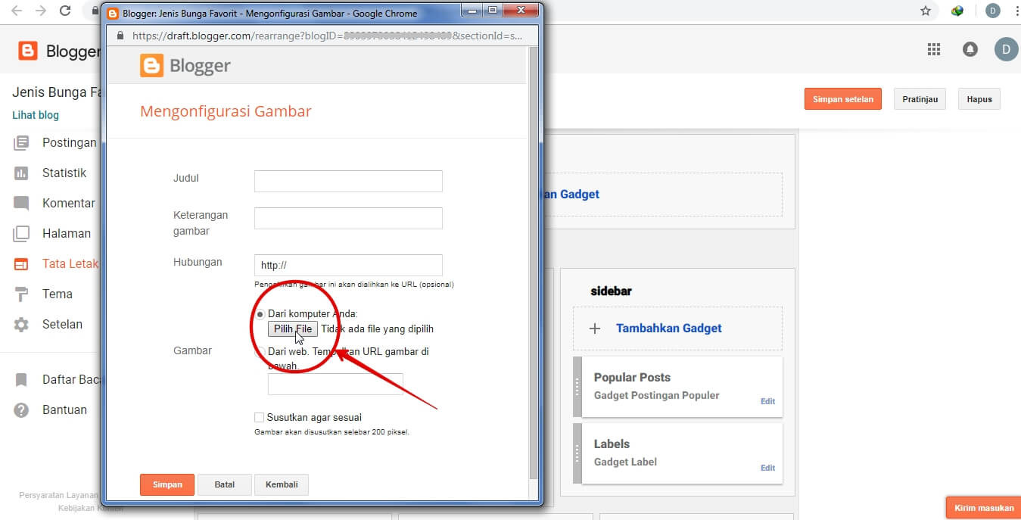
Task: Click the Daftar Bacaan bookmark icon
Action: pos(21,379)
